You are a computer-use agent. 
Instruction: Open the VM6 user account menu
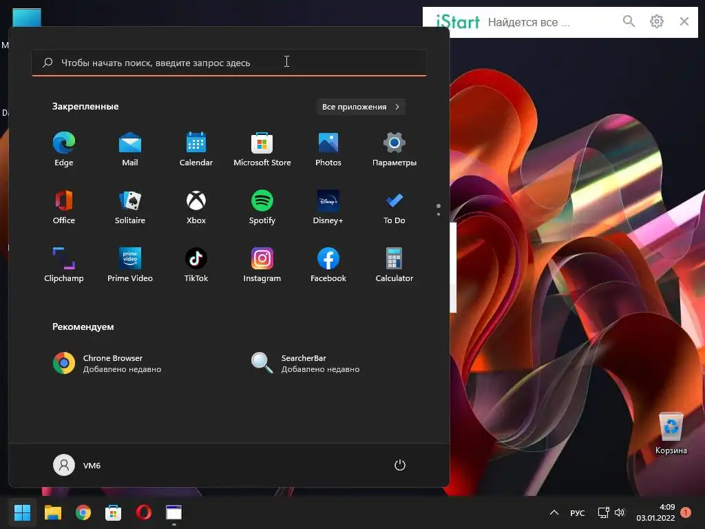click(x=77, y=465)
